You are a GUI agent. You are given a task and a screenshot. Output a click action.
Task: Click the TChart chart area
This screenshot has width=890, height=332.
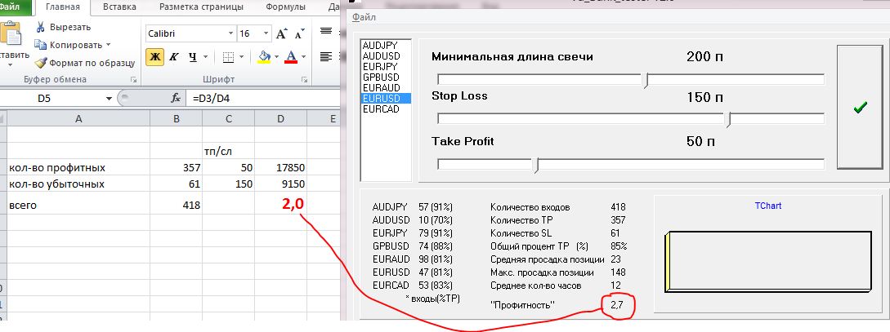768,255
